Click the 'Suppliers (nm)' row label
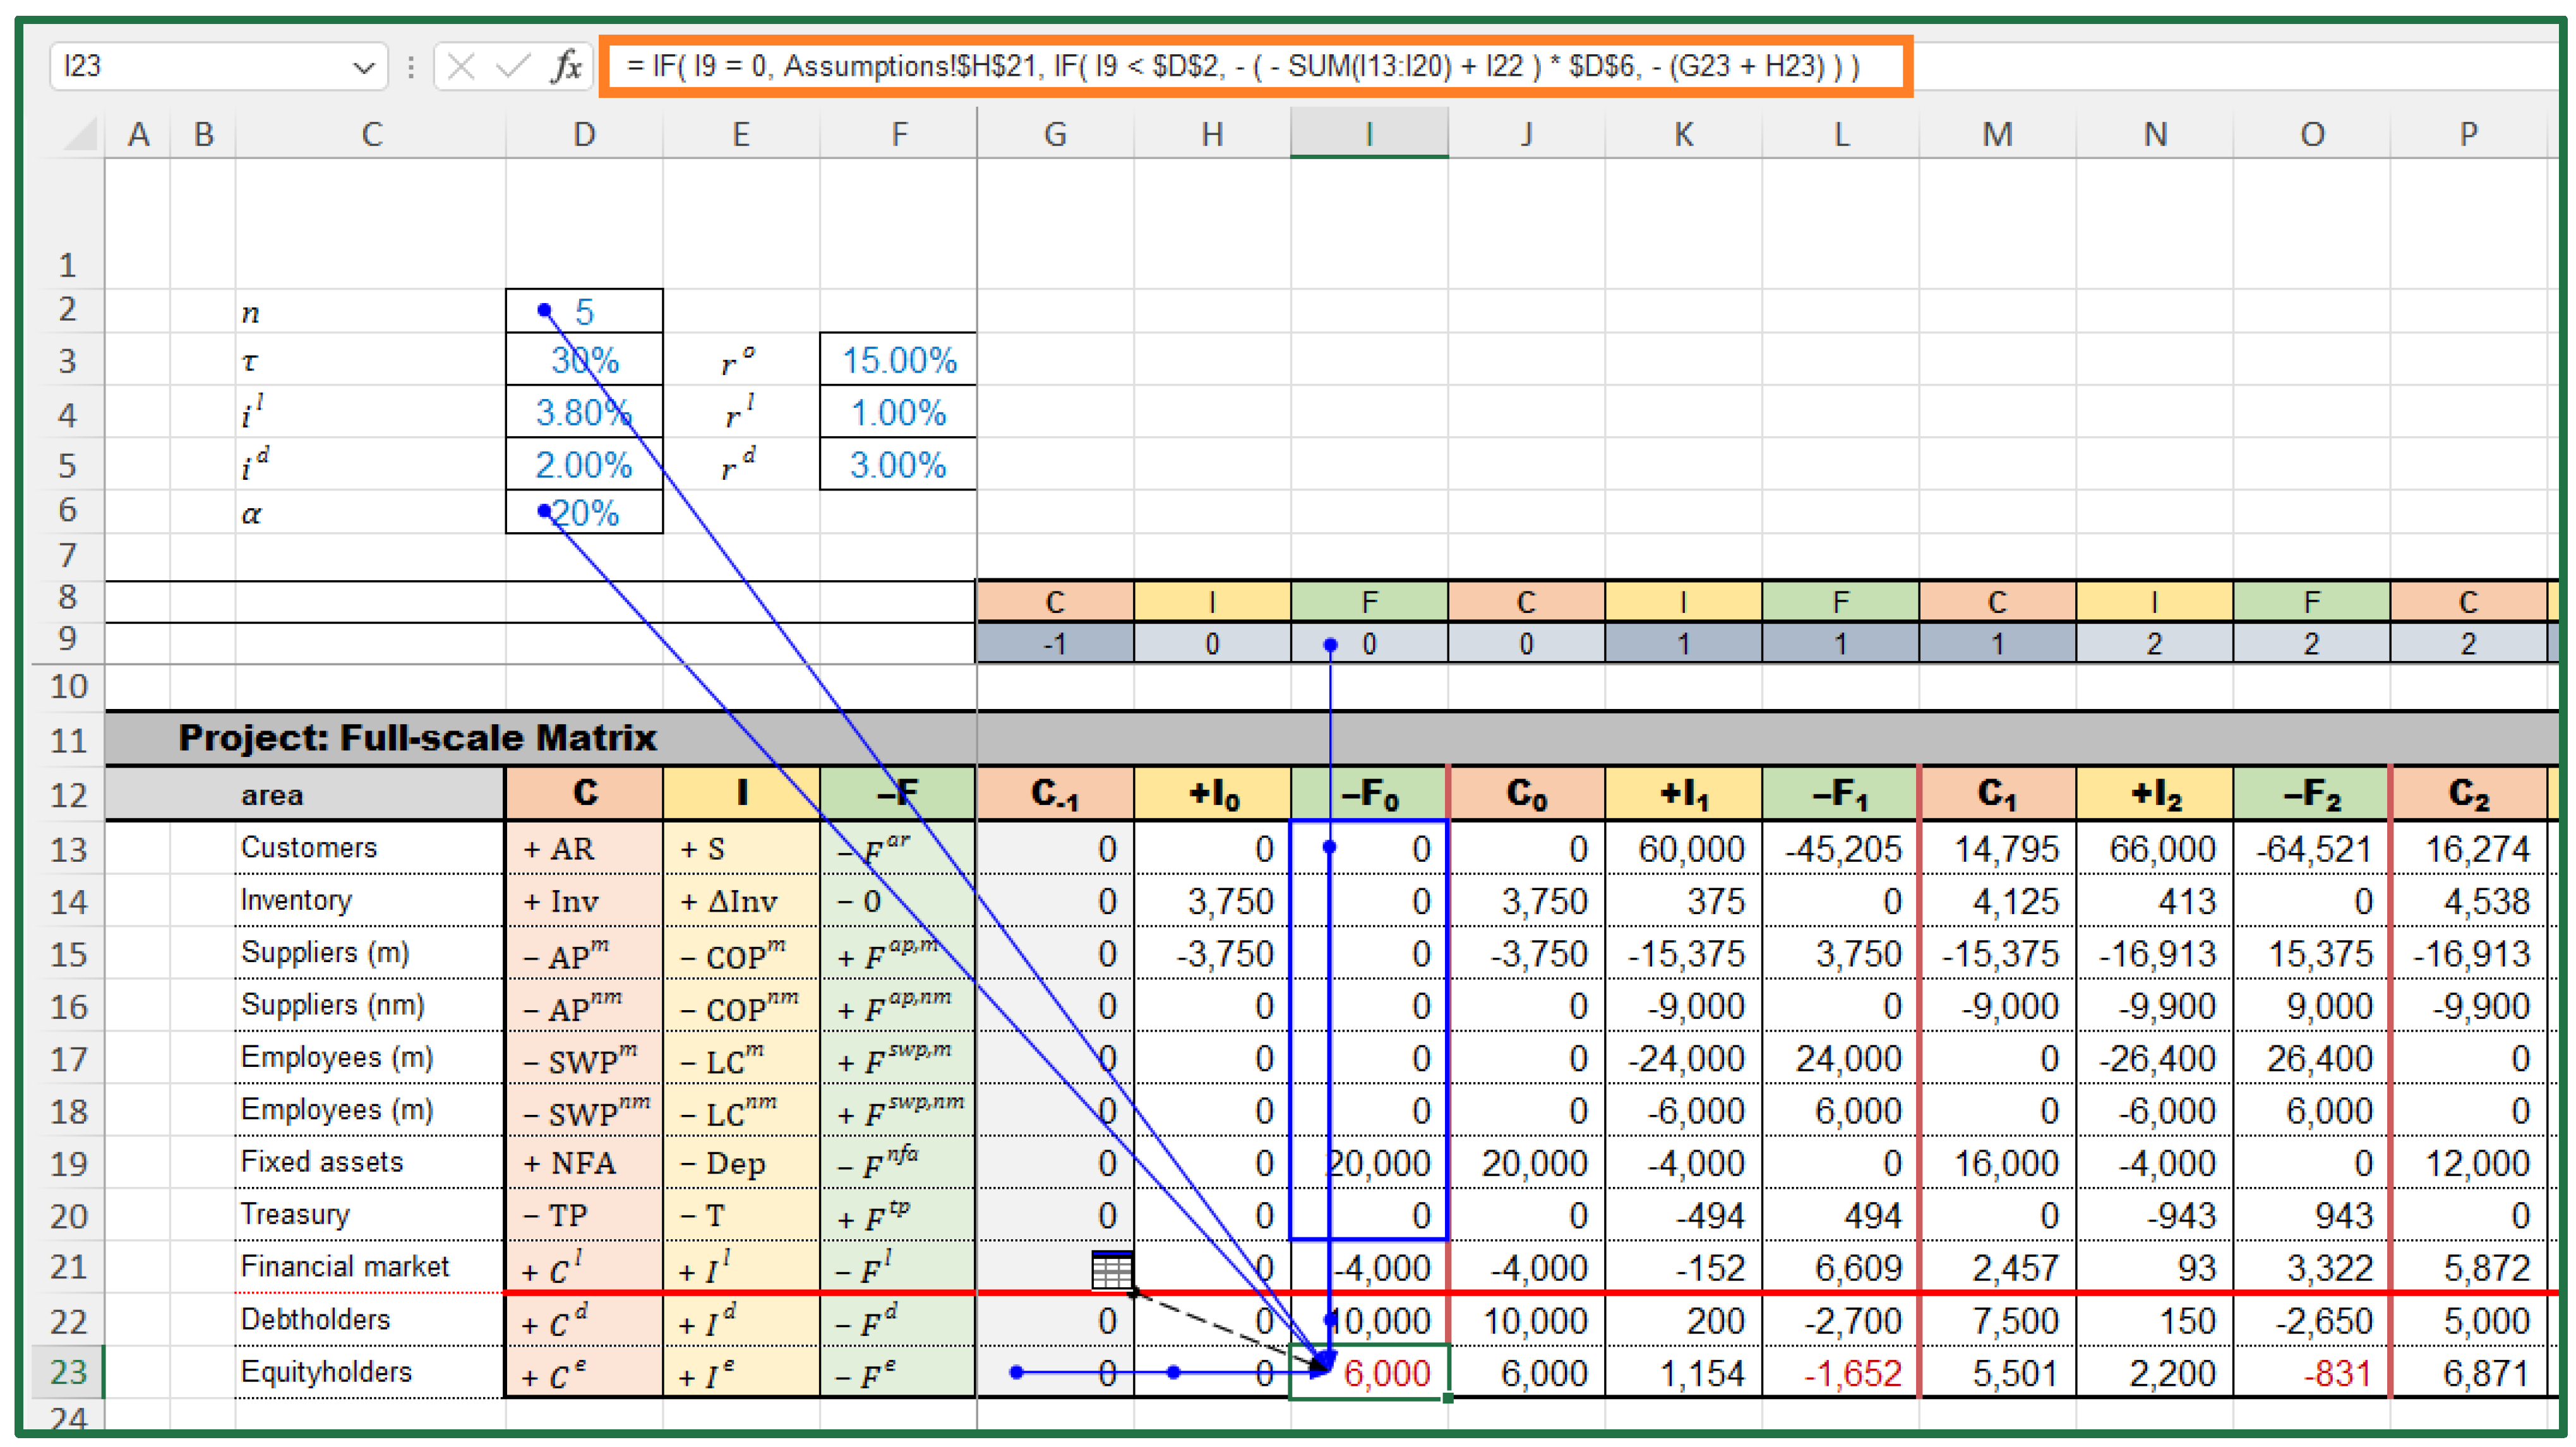This screenshot has width=2576, height=1447. (x=333, y=1005)
